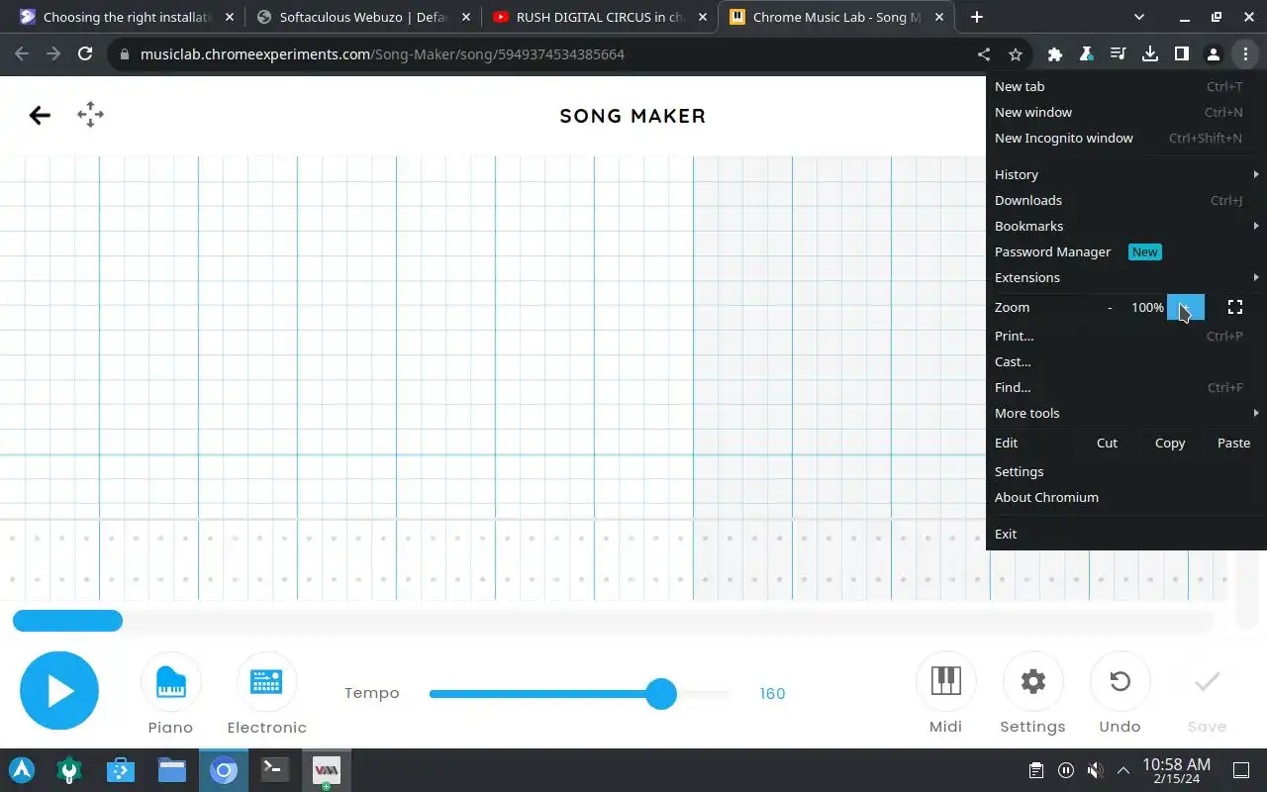This screenshot has width=1267, height=792.
Task: Expand the More tools submenu
Action: click(x=1126, y=413)
